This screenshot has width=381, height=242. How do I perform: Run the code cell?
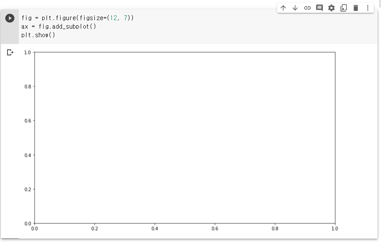10,18
